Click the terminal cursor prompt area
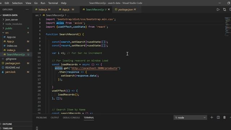The width and height of the screenshot is (231, 130). [37, 128]
